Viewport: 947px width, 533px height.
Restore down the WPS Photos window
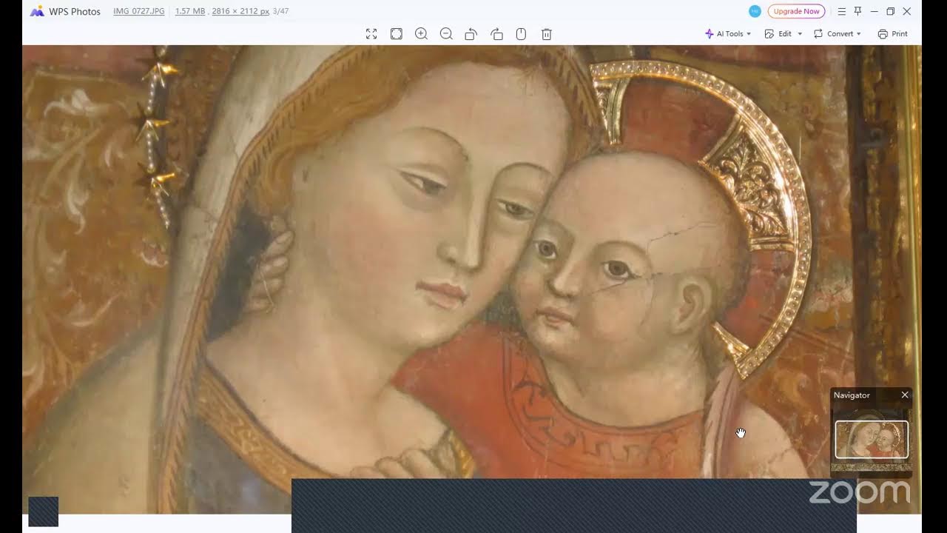coord(891,11)
